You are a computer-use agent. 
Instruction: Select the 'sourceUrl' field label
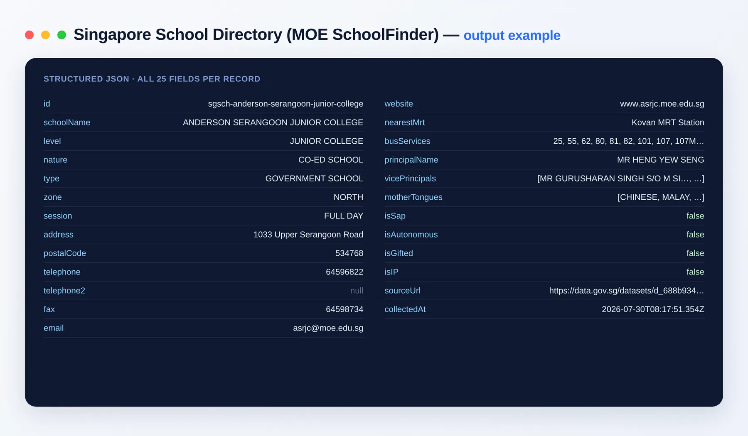[402, 291]
